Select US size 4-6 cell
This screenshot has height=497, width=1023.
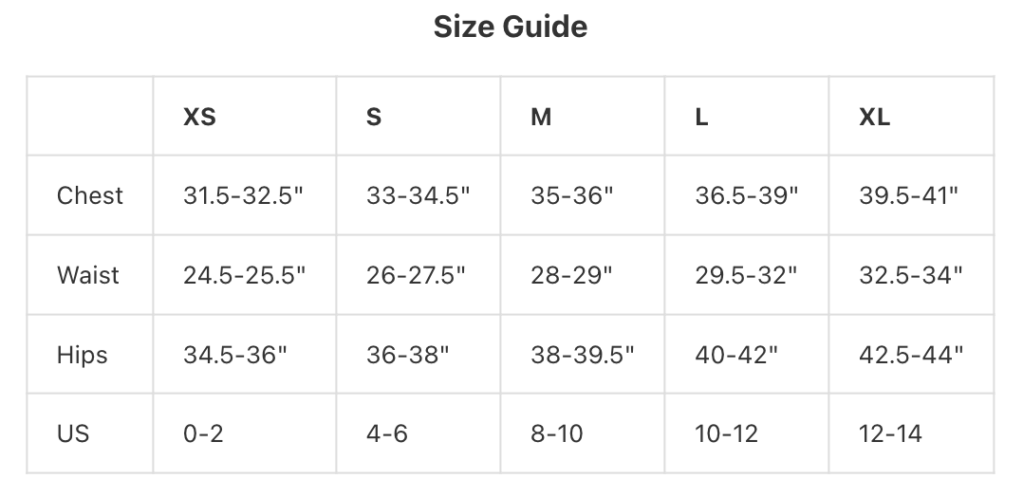387,433
